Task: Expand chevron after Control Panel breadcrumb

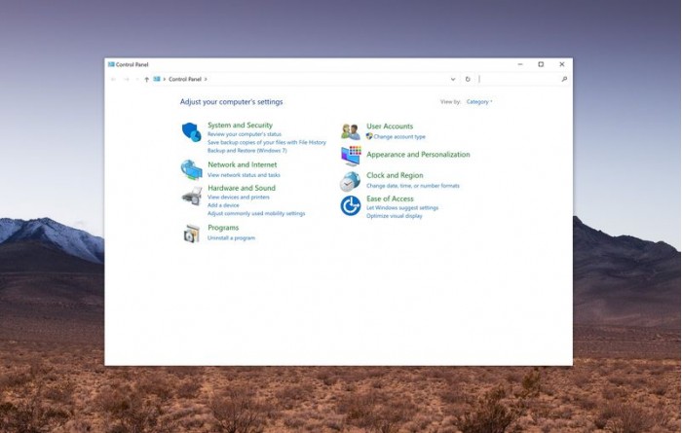Action: point(206,79)
